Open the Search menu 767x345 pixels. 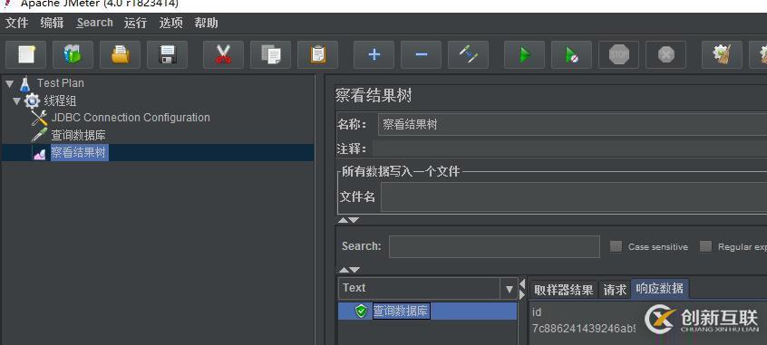point(94,23)
